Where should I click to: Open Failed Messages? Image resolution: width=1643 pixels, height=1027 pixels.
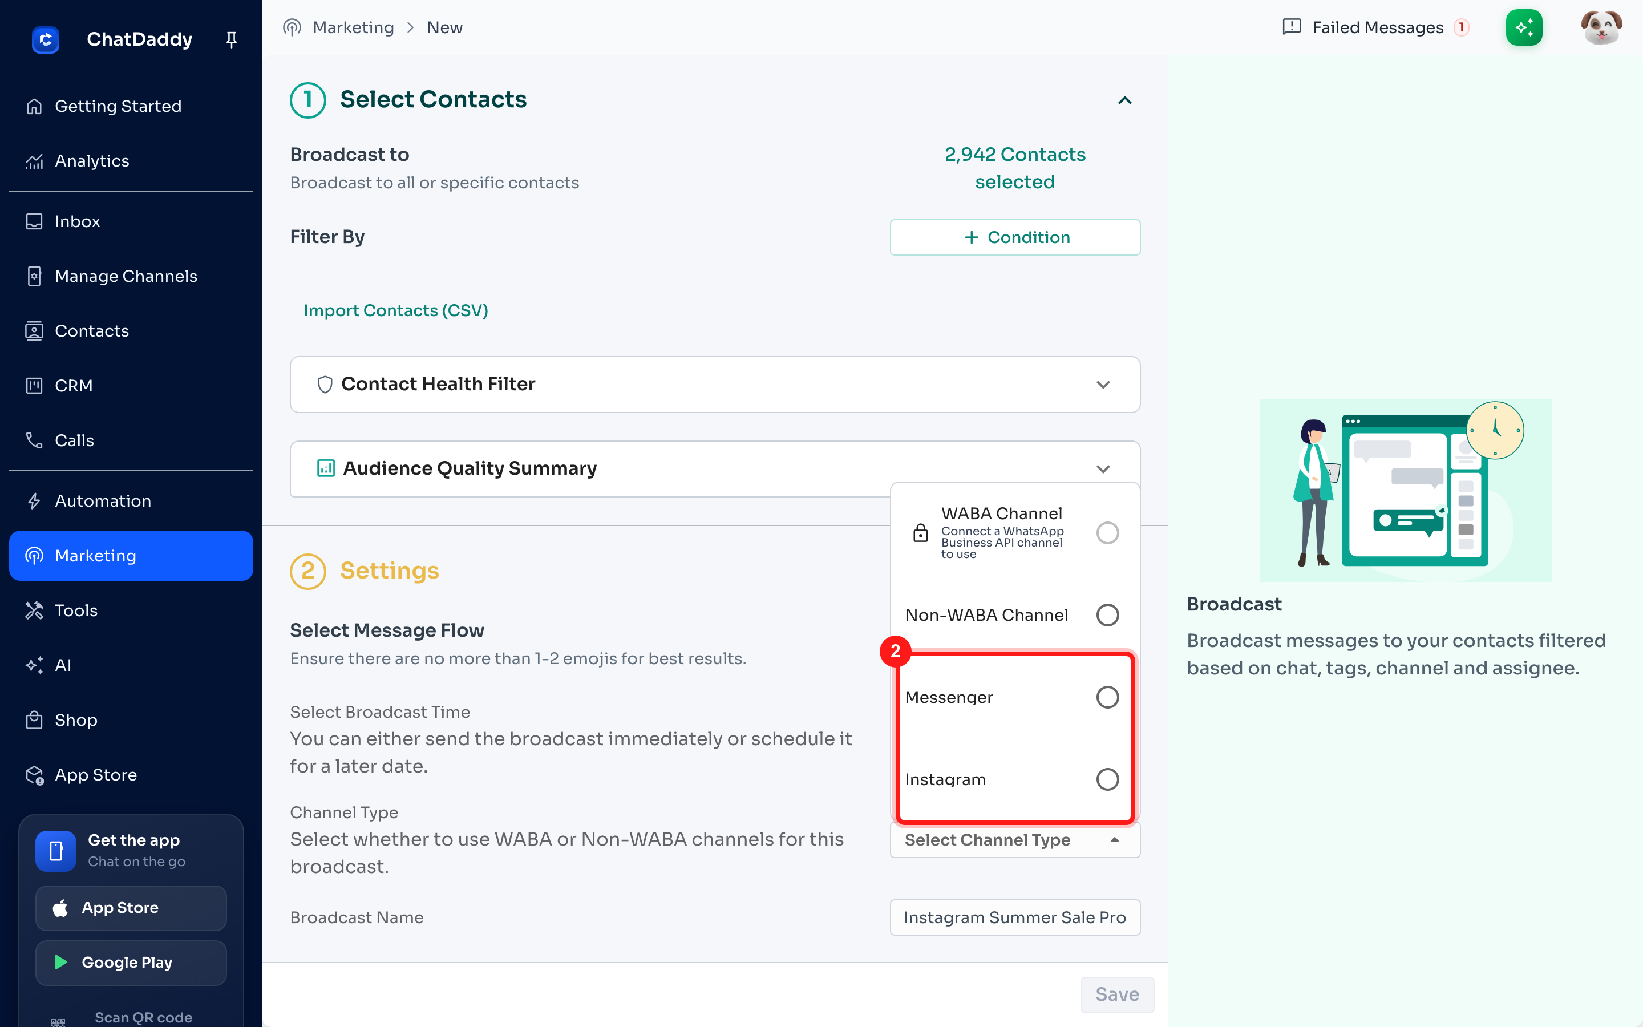tap(1376, 27)
